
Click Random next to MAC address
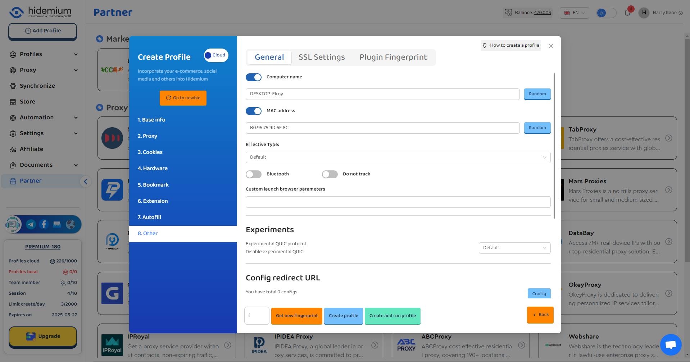click(537, 128)
